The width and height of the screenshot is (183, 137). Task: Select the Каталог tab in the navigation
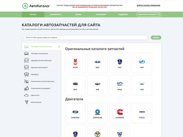(33, 14)
